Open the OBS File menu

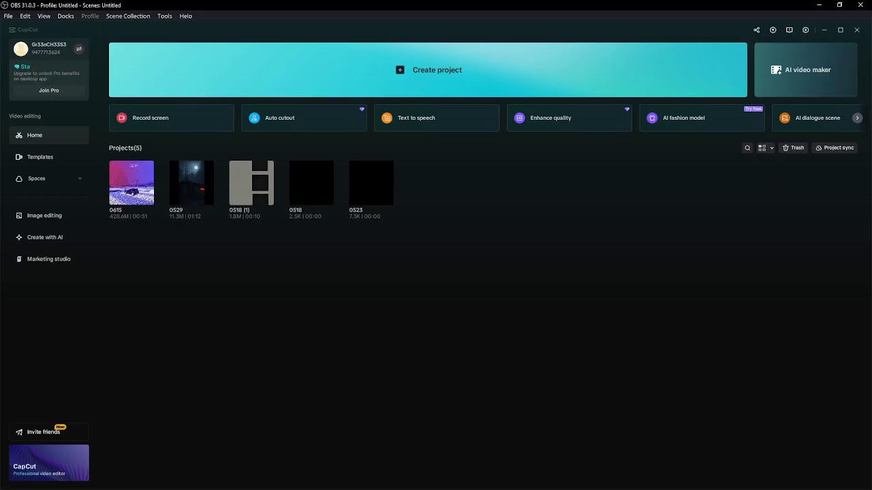[8, 16]
